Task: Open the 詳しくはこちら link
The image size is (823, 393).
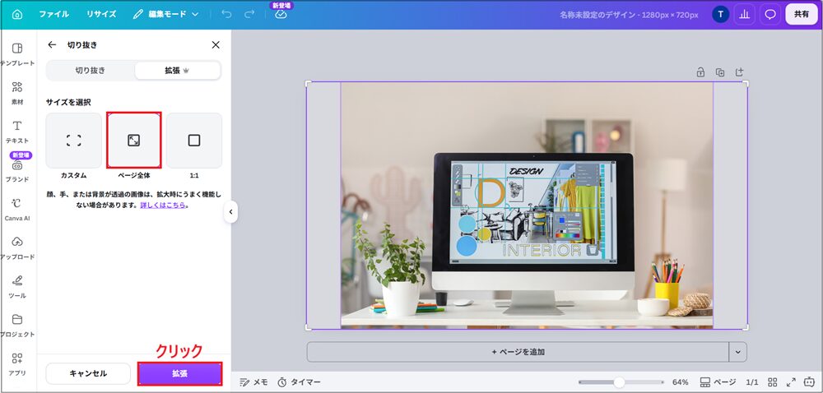Action: (x=163, y=206)
